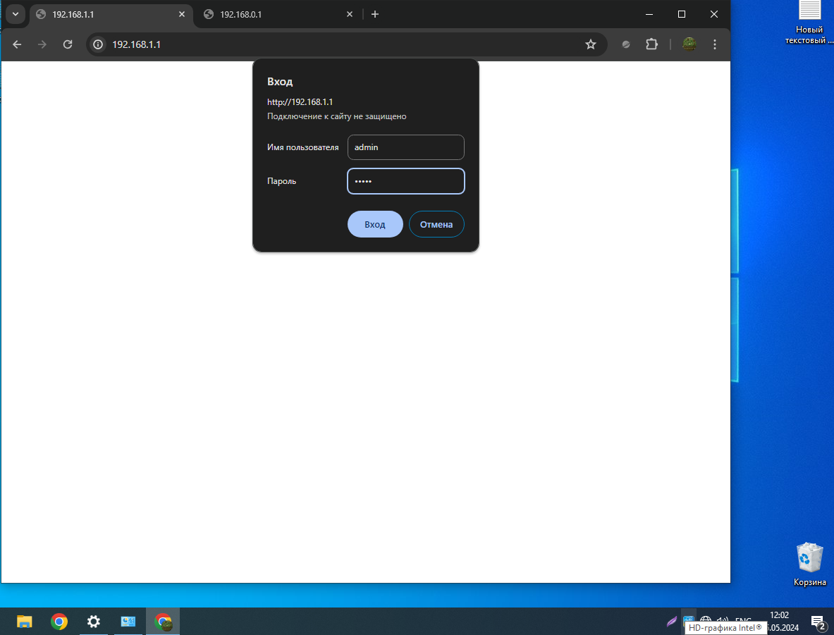Open the notification center in taskbar
This screenshot has height=635, width=834.
818,622
